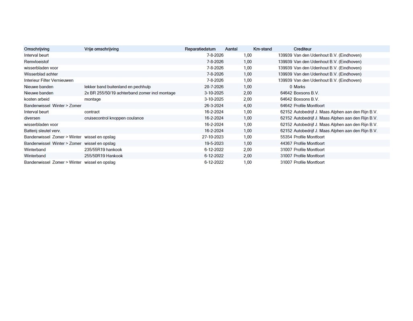This screenshot has height=321, width=413.
Task: Select the '255/50R19 Hankook' cell
Action: coord(103,156)
